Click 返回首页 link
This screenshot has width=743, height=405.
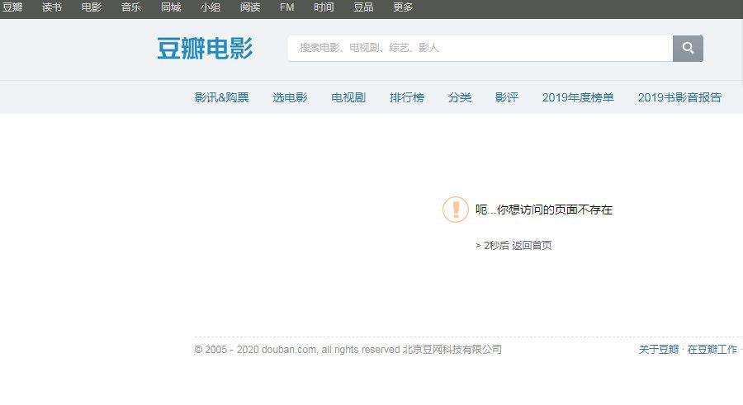532,246
